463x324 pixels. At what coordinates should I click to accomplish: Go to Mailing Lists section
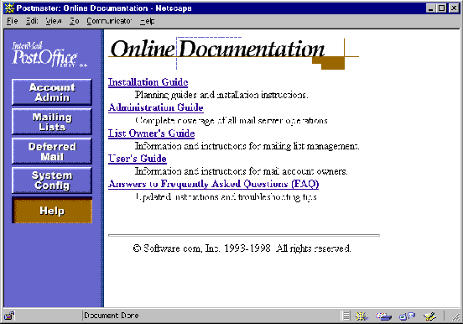point(52,122)
